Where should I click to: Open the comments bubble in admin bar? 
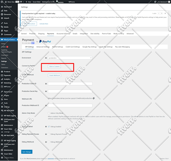[x=21, y=2]
